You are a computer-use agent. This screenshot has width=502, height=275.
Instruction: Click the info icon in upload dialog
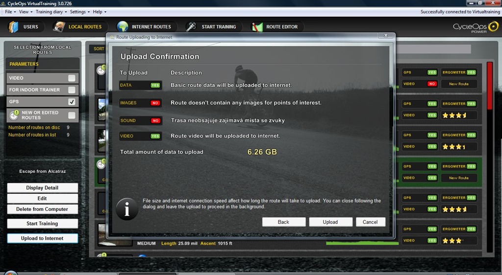click(127, 209)
